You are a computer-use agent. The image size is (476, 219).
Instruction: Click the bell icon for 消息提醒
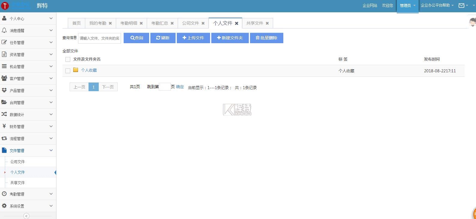4,30
